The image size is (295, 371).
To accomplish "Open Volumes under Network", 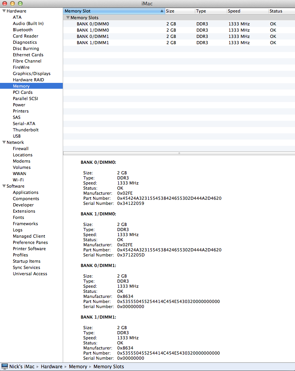I will click(22, 167).
